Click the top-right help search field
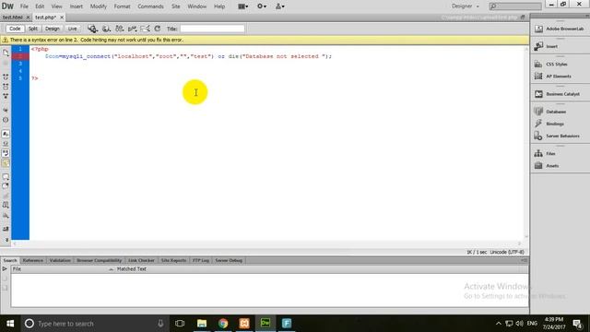This screenshot has width=590, height=332. pos(515,6)
